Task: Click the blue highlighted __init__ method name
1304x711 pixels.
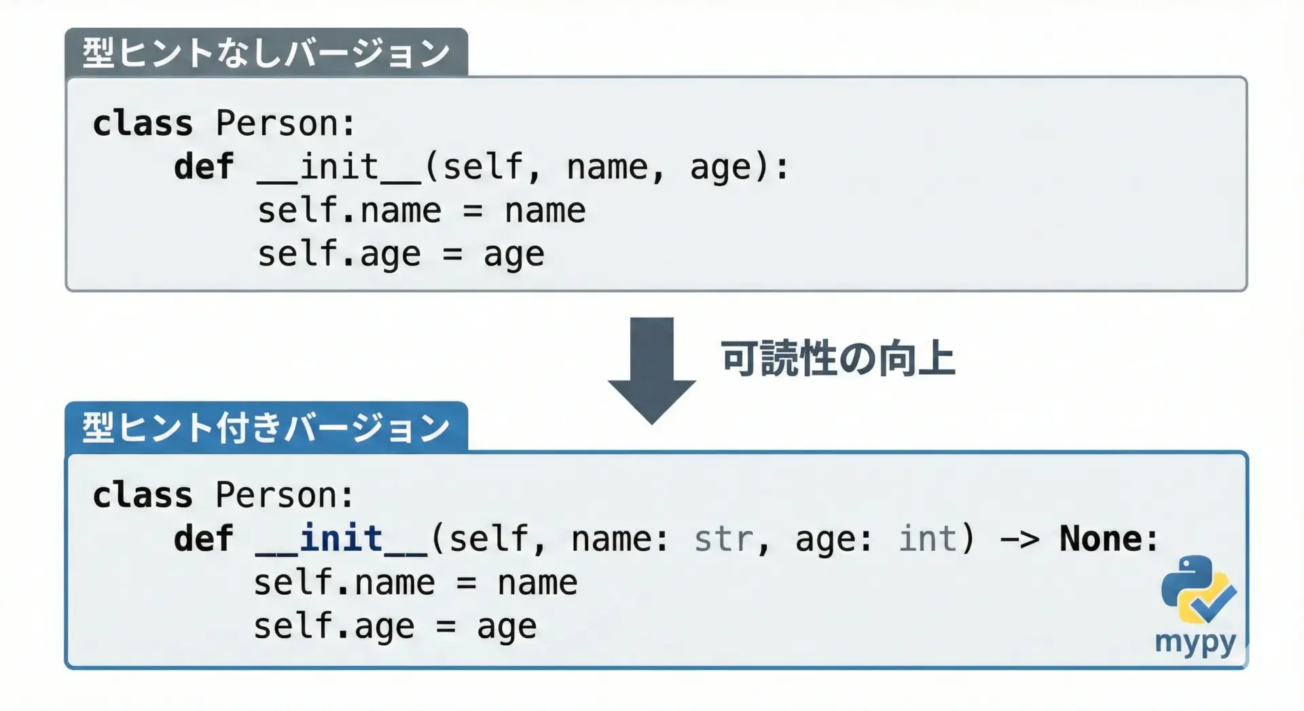Action: click(341, 539)
